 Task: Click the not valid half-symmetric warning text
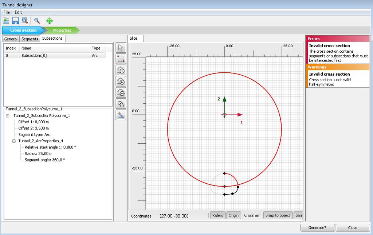pos(330,82)
